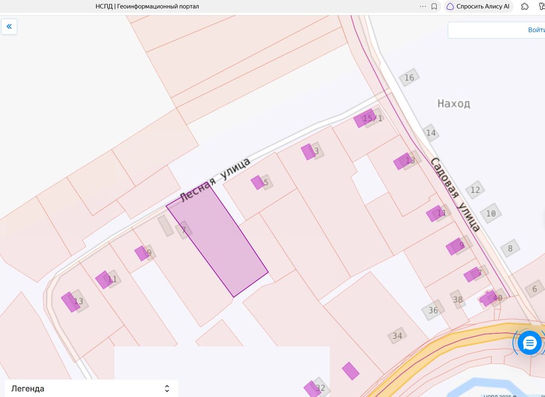Click the Наход settlement label

click(454, 104)
